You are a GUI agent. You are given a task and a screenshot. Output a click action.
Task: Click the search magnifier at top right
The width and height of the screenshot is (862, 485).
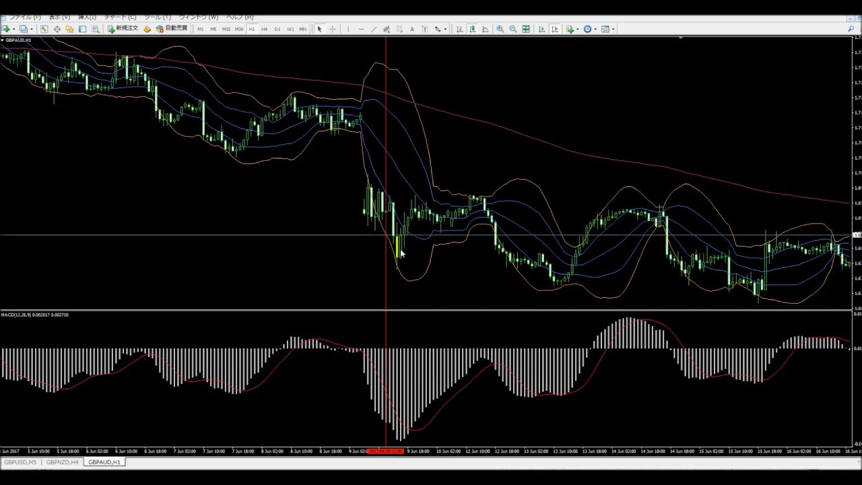tap(851, 29)
